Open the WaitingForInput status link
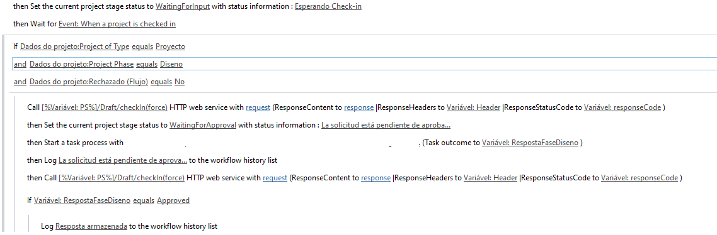 183,7
